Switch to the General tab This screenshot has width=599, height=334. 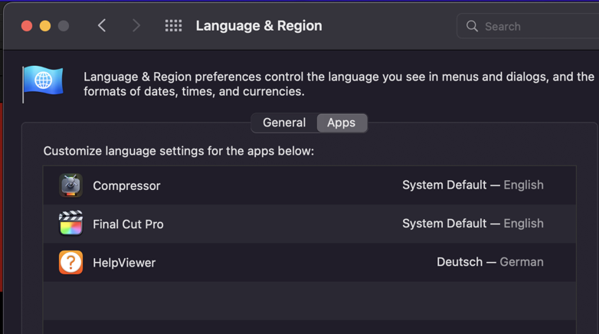pos(284,123)
